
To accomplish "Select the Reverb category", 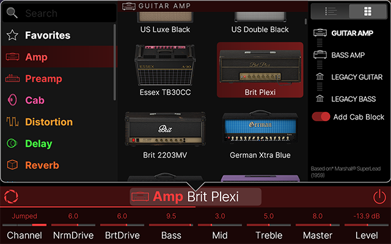I will (59, 165).
